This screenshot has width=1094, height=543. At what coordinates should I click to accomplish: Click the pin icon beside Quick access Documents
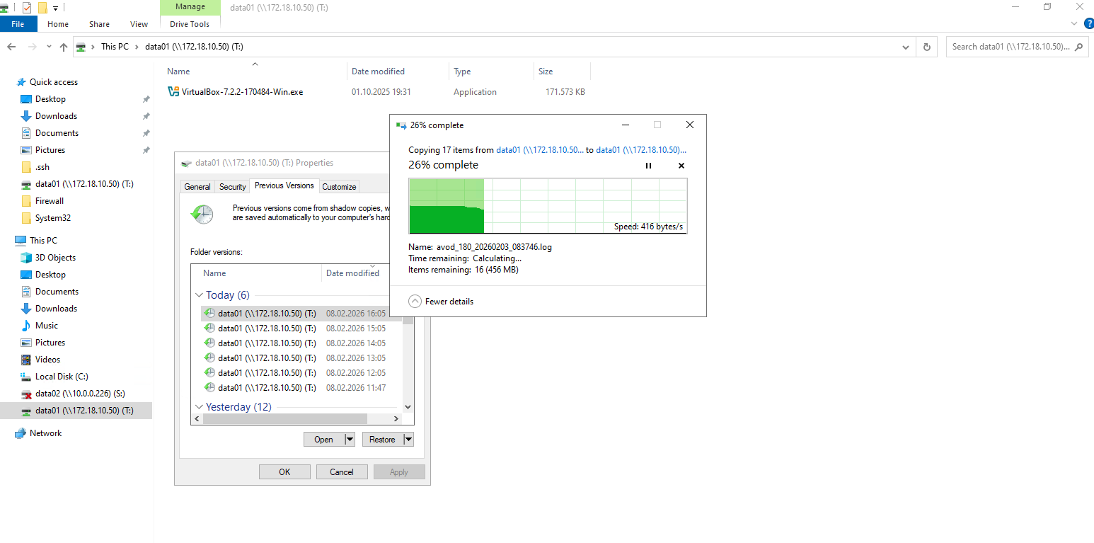[146, 133]
